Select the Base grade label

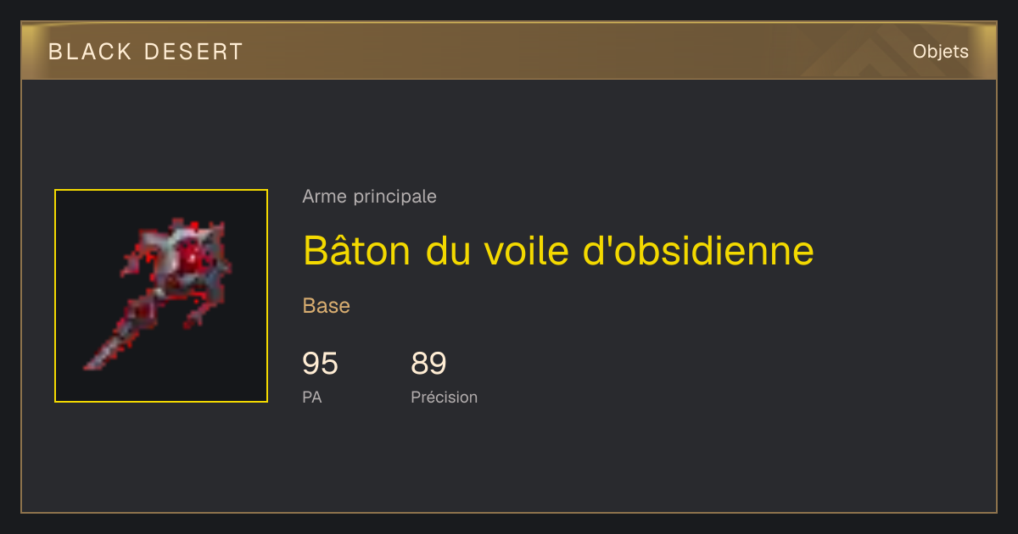tap(327, 306)
